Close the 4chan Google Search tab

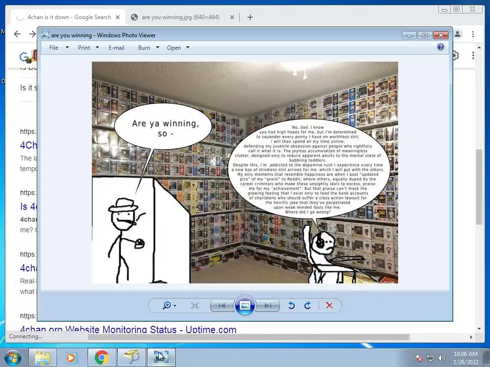(118, 17)
